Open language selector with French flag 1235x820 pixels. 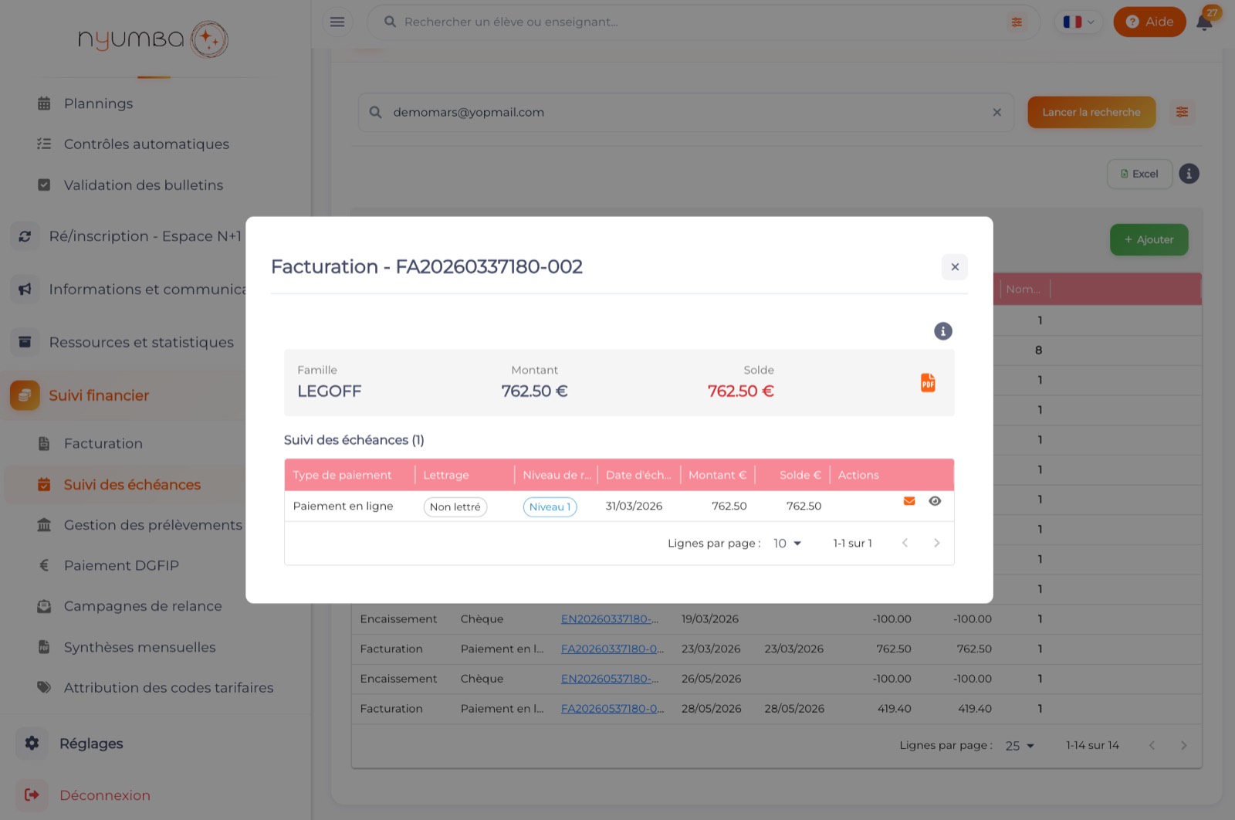pyautogui.click(x=1078, y=22)
